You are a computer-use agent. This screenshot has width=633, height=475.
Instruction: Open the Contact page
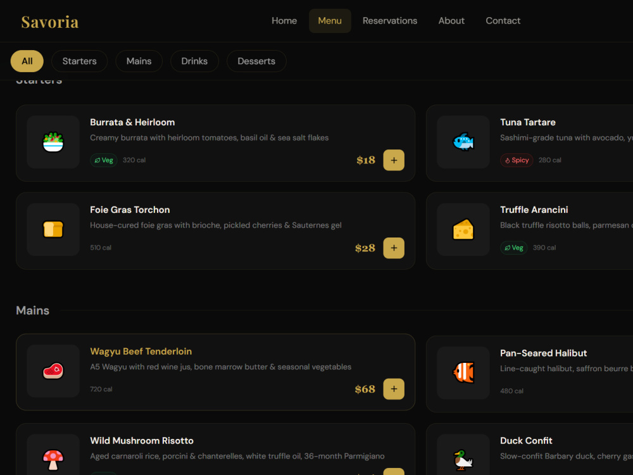pyautogui.click(x=503, y=21)
